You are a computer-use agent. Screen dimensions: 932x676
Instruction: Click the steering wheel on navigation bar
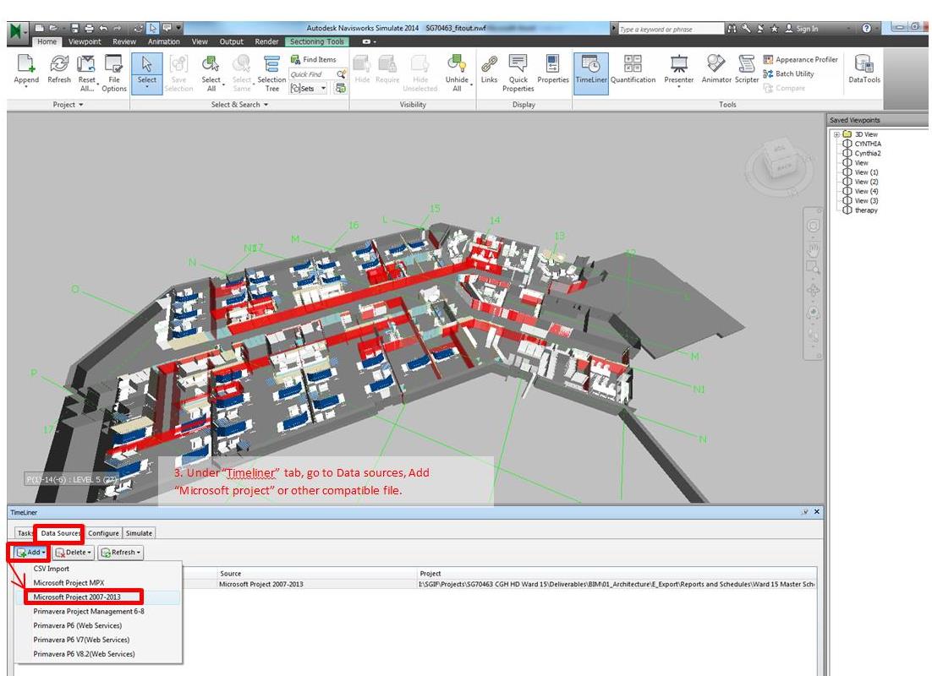(x=813, y=226)
